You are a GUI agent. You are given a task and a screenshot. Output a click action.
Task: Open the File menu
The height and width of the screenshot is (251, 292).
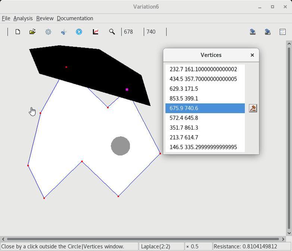point(6,18)
